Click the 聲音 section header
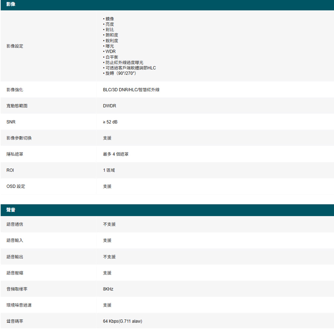 click(11, 210)
